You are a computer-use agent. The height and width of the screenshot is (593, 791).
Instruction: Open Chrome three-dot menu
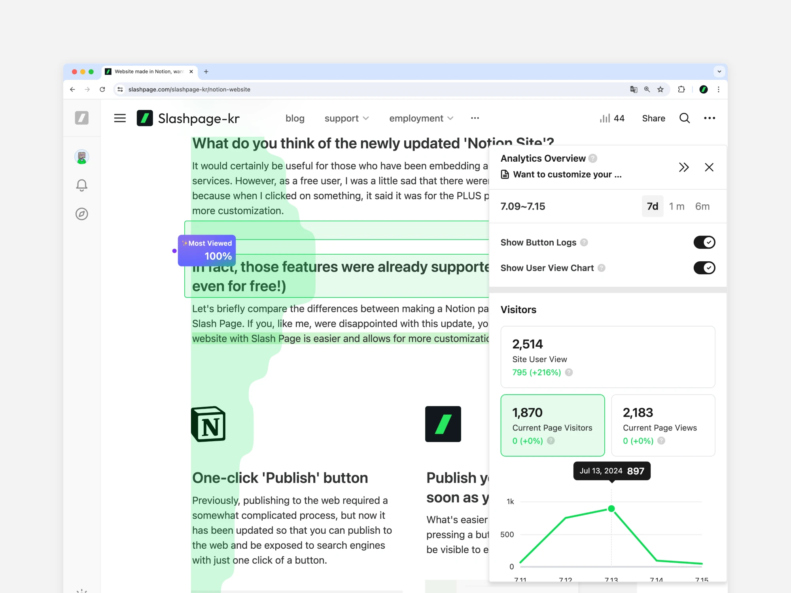pyautogui.click(x=719, y=89)
